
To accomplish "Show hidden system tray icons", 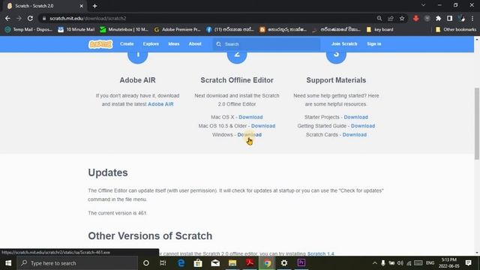I will pos(375,263).
